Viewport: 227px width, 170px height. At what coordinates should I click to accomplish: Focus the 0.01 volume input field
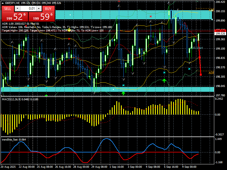[x=28, y=8]
